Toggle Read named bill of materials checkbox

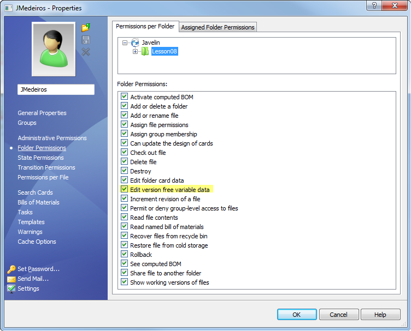coord(124,226)
